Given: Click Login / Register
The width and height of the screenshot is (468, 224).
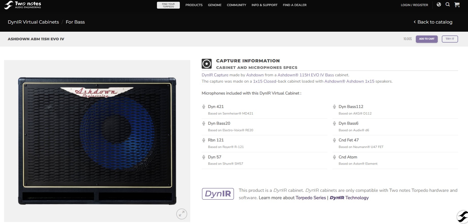Looking at the screenshot, I should point(414,5).
